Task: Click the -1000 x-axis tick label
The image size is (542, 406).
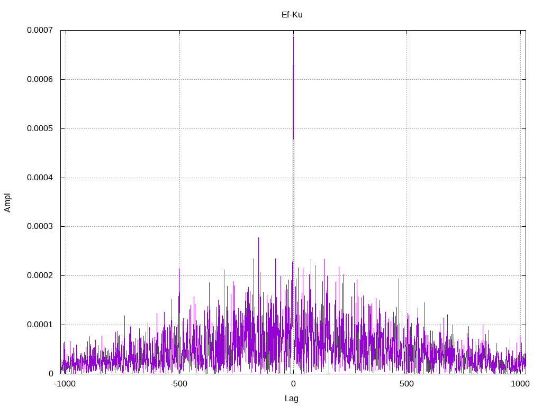Action: click(65, 384)
